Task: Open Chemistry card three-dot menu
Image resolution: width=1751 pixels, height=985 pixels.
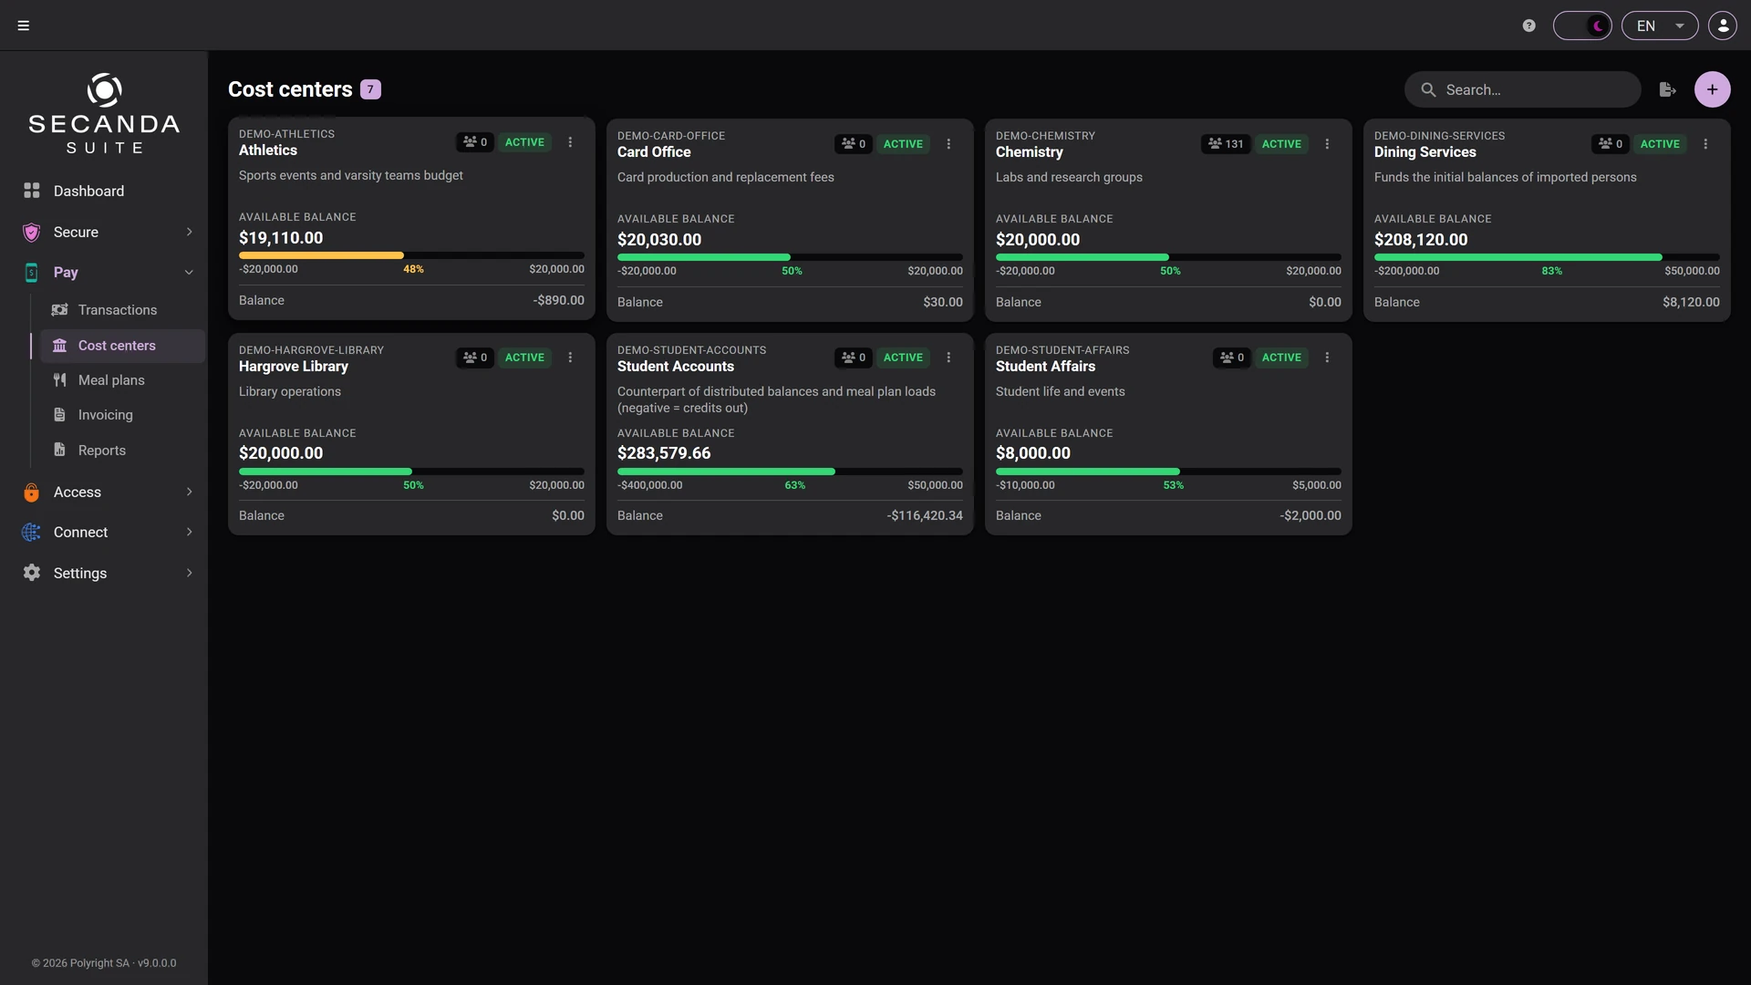Action: tap(1327, 144)
